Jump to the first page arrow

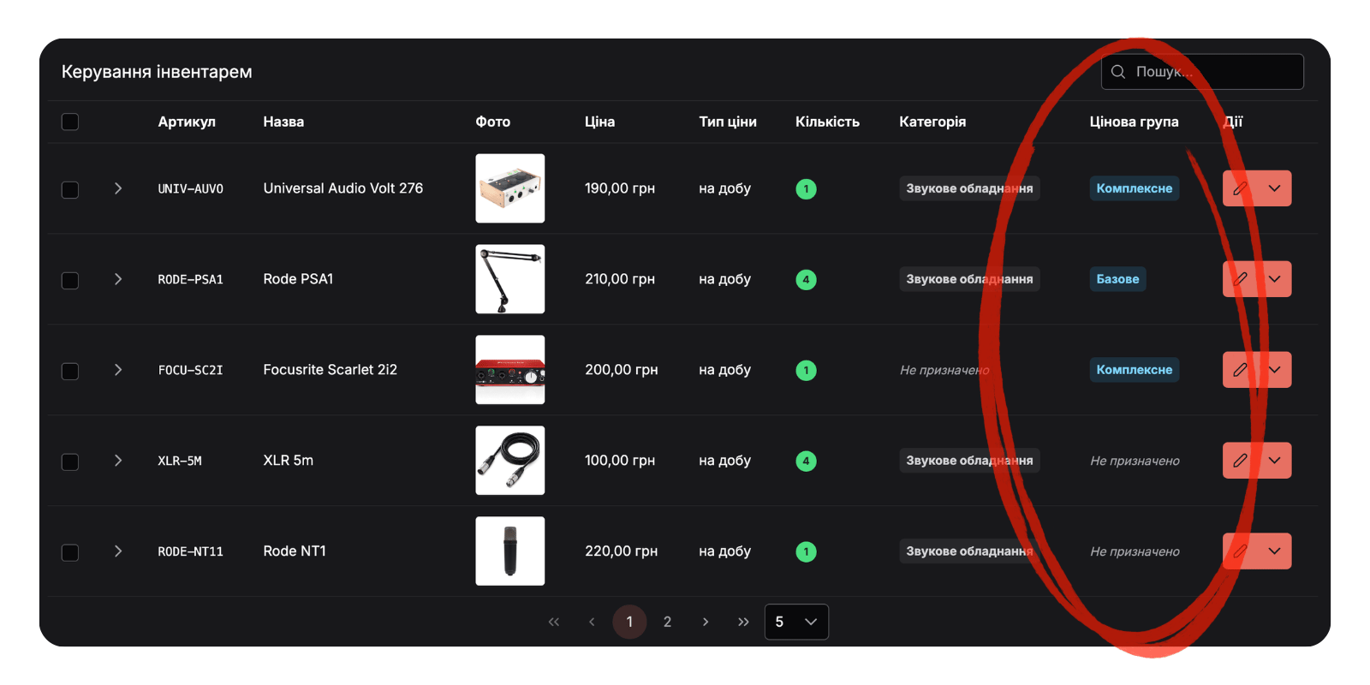554,622
